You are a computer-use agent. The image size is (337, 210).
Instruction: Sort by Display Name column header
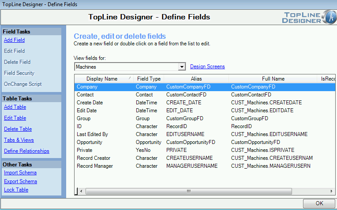[x=104, y=79]
